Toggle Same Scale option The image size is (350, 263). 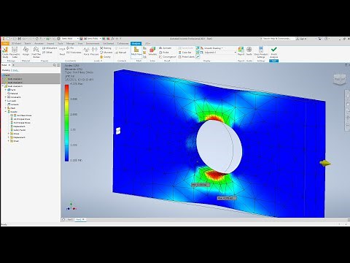tap(186, 48)
